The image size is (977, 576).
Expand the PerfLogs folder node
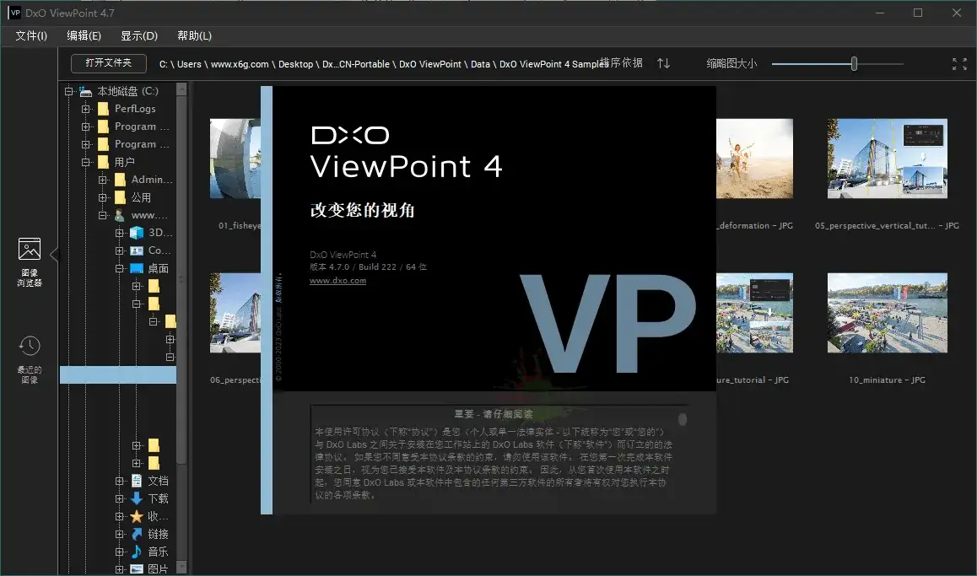(84, 108)
